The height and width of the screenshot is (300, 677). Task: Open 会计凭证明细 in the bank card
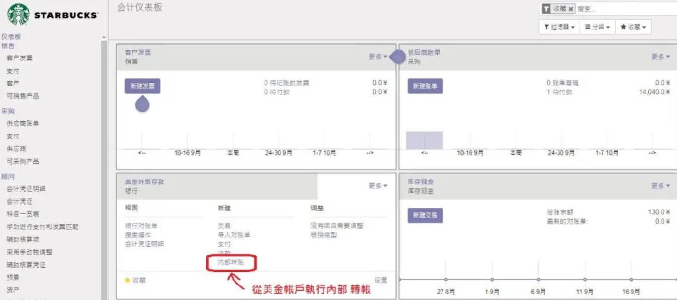pos(145,244)
